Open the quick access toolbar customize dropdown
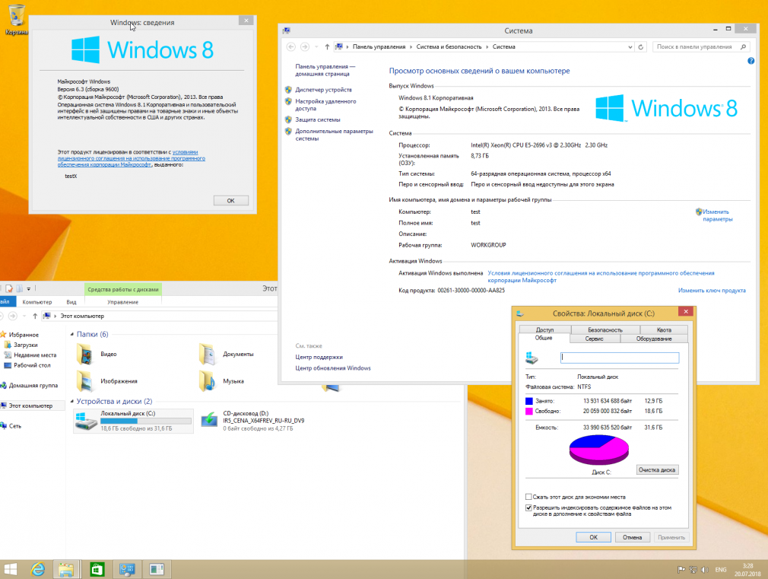Screen dimensions: 768x579 (28, 289)
